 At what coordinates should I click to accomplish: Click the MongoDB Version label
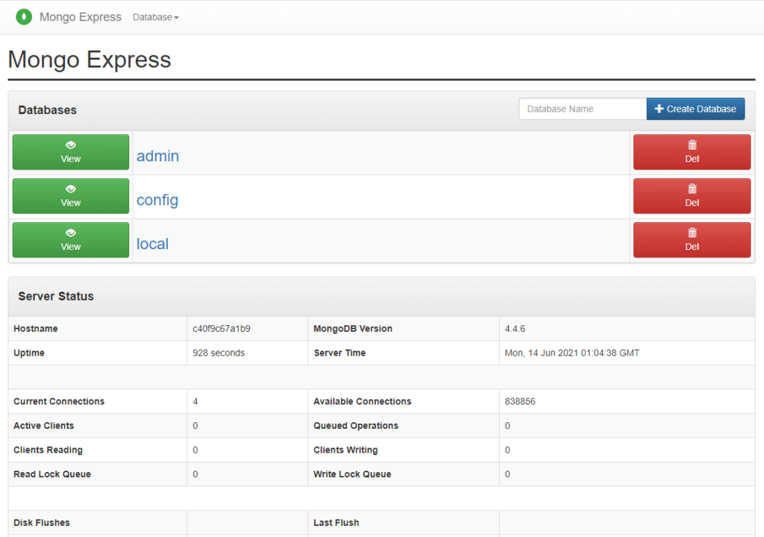(353, 328)
